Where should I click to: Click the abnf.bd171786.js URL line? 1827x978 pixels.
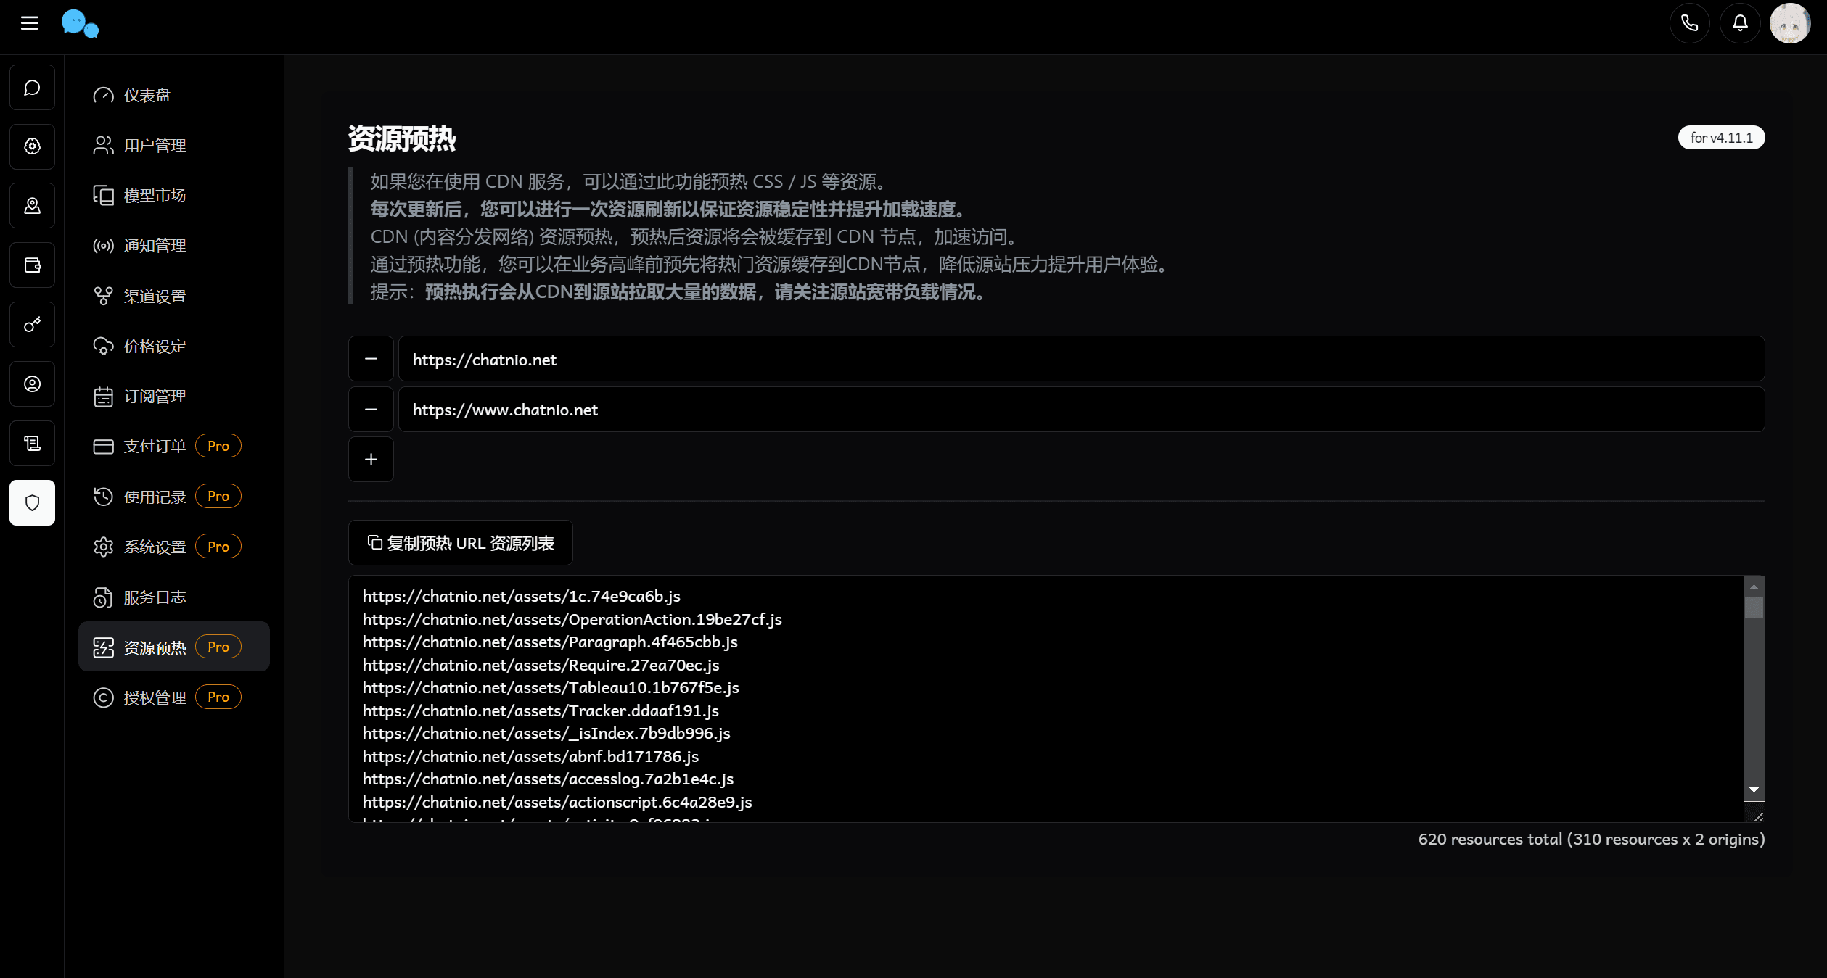[x=531, y=756]
